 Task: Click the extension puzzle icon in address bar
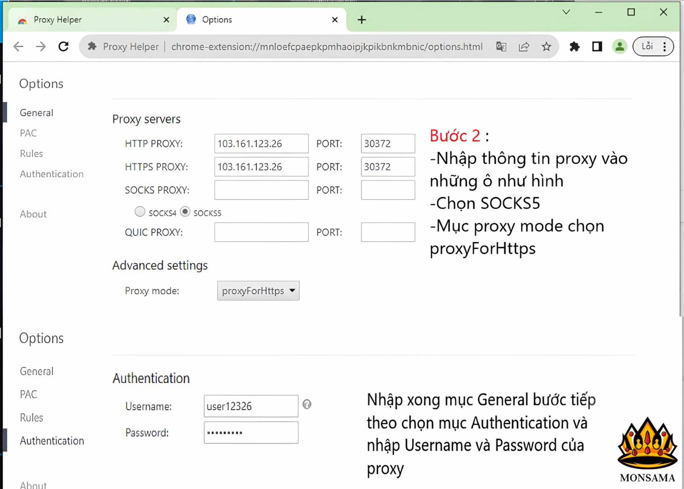pyautogui.click(x=92, y=47)
